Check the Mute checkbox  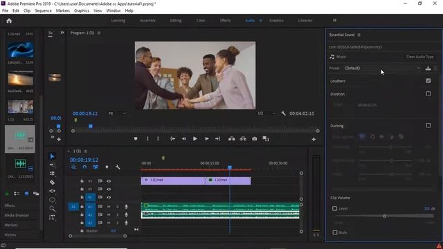pyautogui.click(x=335, y=232)
